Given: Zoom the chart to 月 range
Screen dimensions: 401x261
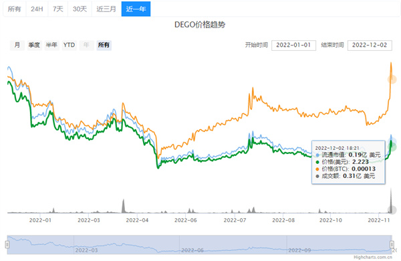Looking at the screenshot, I should point(17,45).
